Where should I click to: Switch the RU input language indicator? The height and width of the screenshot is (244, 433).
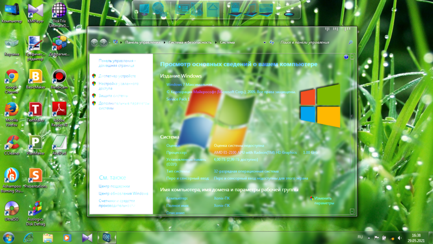click(x=360, y=237)
